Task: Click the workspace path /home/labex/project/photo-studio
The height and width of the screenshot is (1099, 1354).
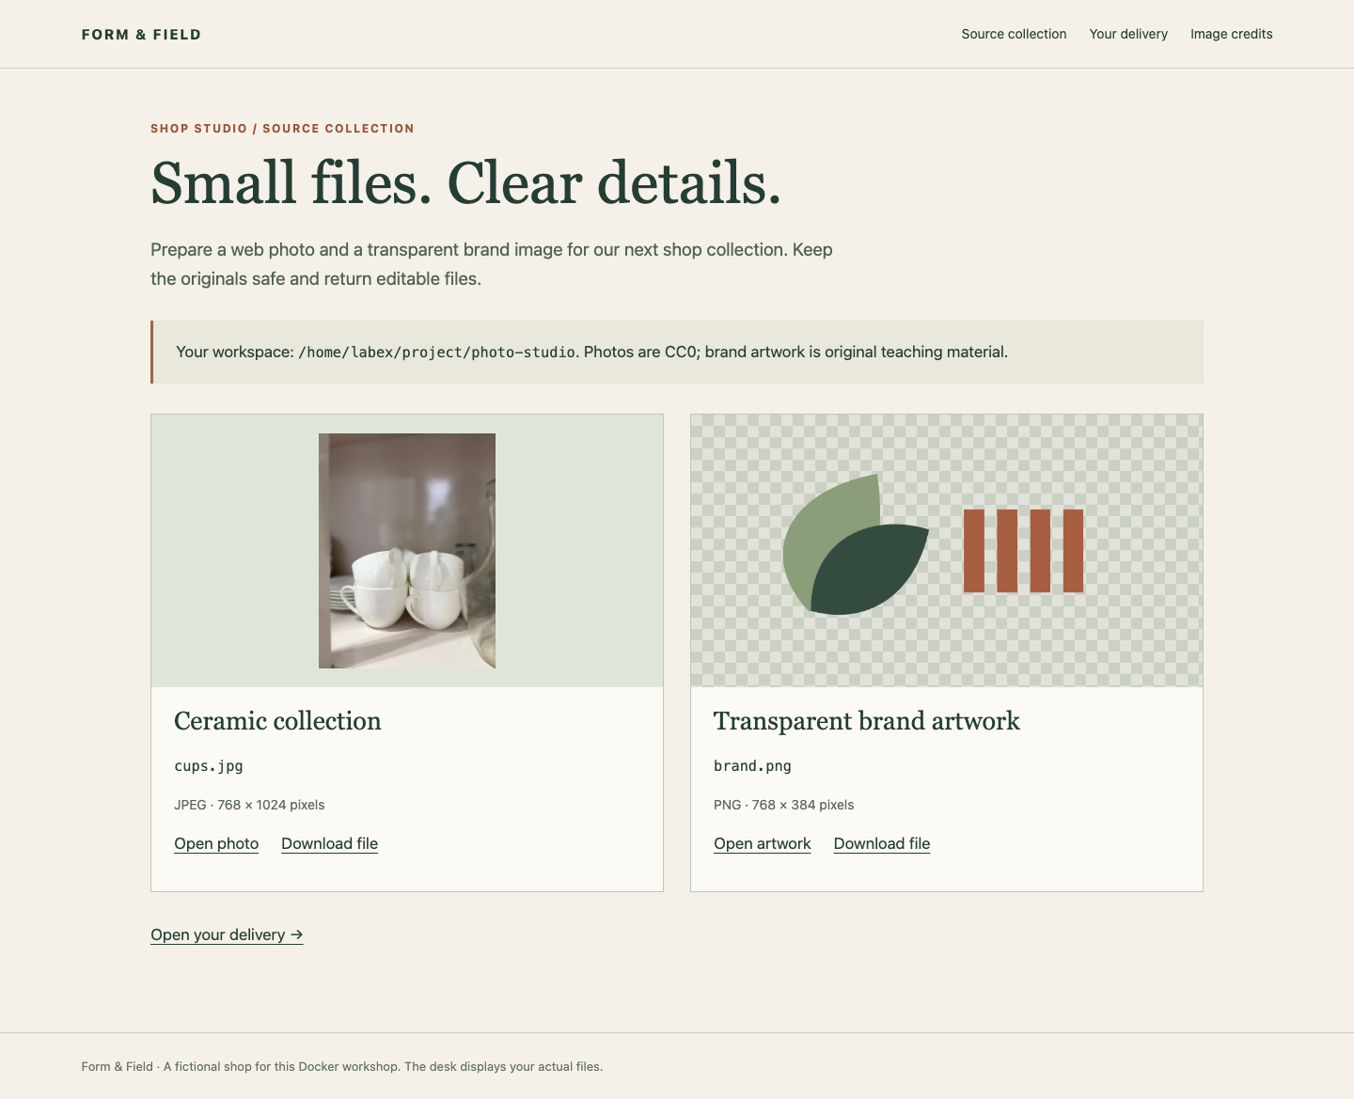Action: tap(436, 353)
